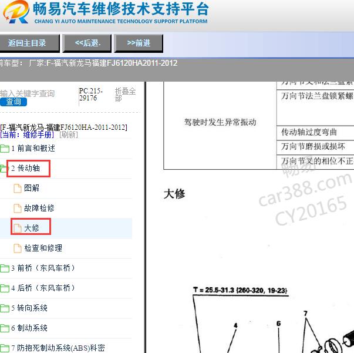Click folder icon of 5 转向系统
Image resolution: width=354 pixels, height=353 pixels.
(x=5, y=308)
